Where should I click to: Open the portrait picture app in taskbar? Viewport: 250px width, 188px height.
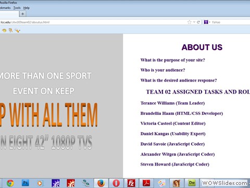pos(177,183)
